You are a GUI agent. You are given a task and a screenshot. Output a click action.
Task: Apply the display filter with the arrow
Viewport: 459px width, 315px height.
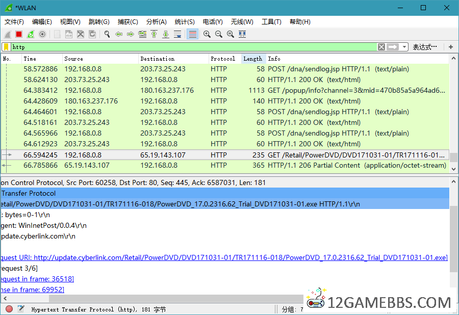[x=393, y=47]
